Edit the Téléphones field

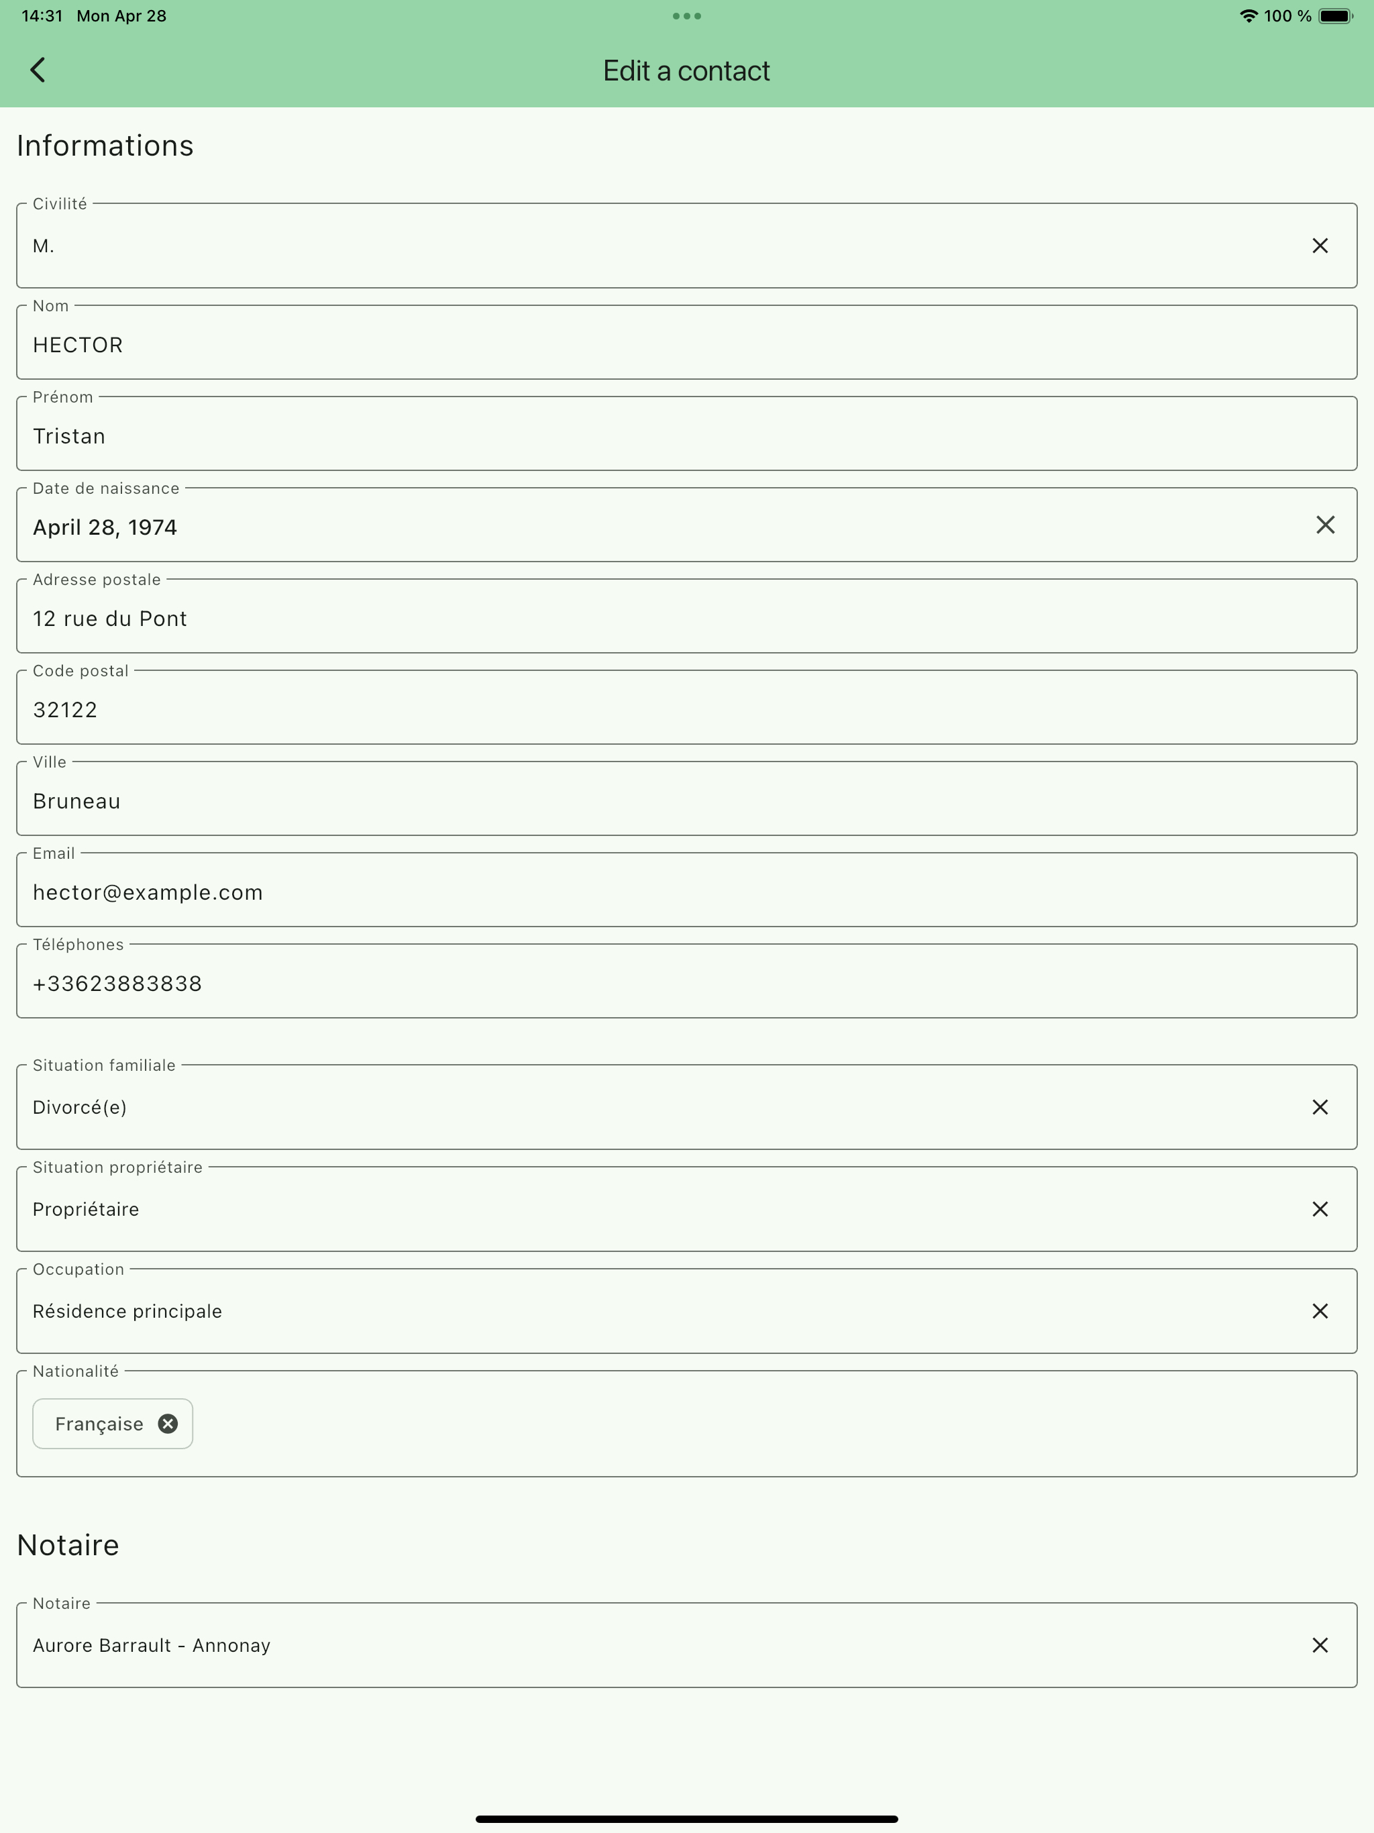click(x=686, y=981)
